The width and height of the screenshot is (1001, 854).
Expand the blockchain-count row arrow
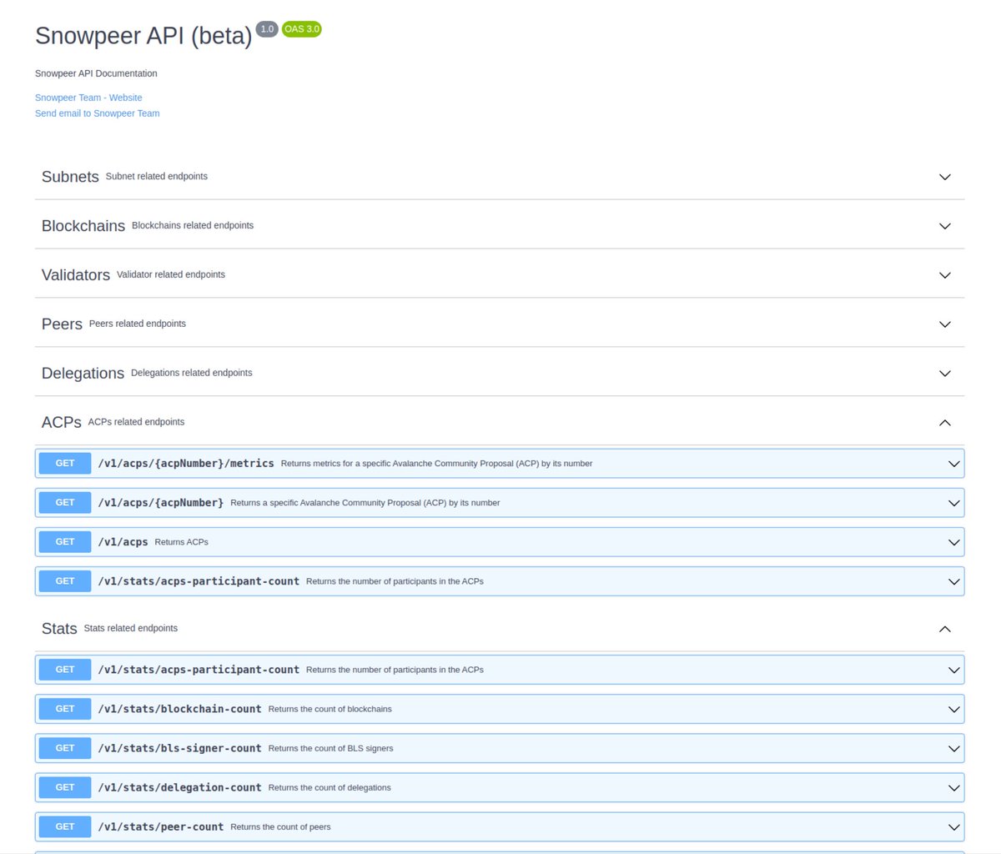click(x=953, y=709)
